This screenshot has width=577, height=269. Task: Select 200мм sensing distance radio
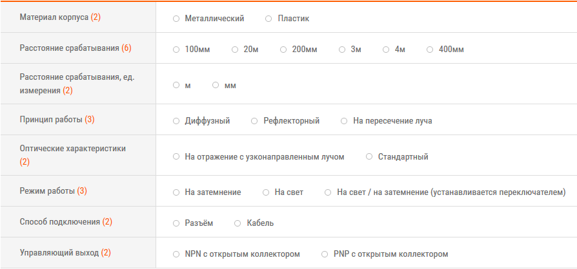click(283, 50)
